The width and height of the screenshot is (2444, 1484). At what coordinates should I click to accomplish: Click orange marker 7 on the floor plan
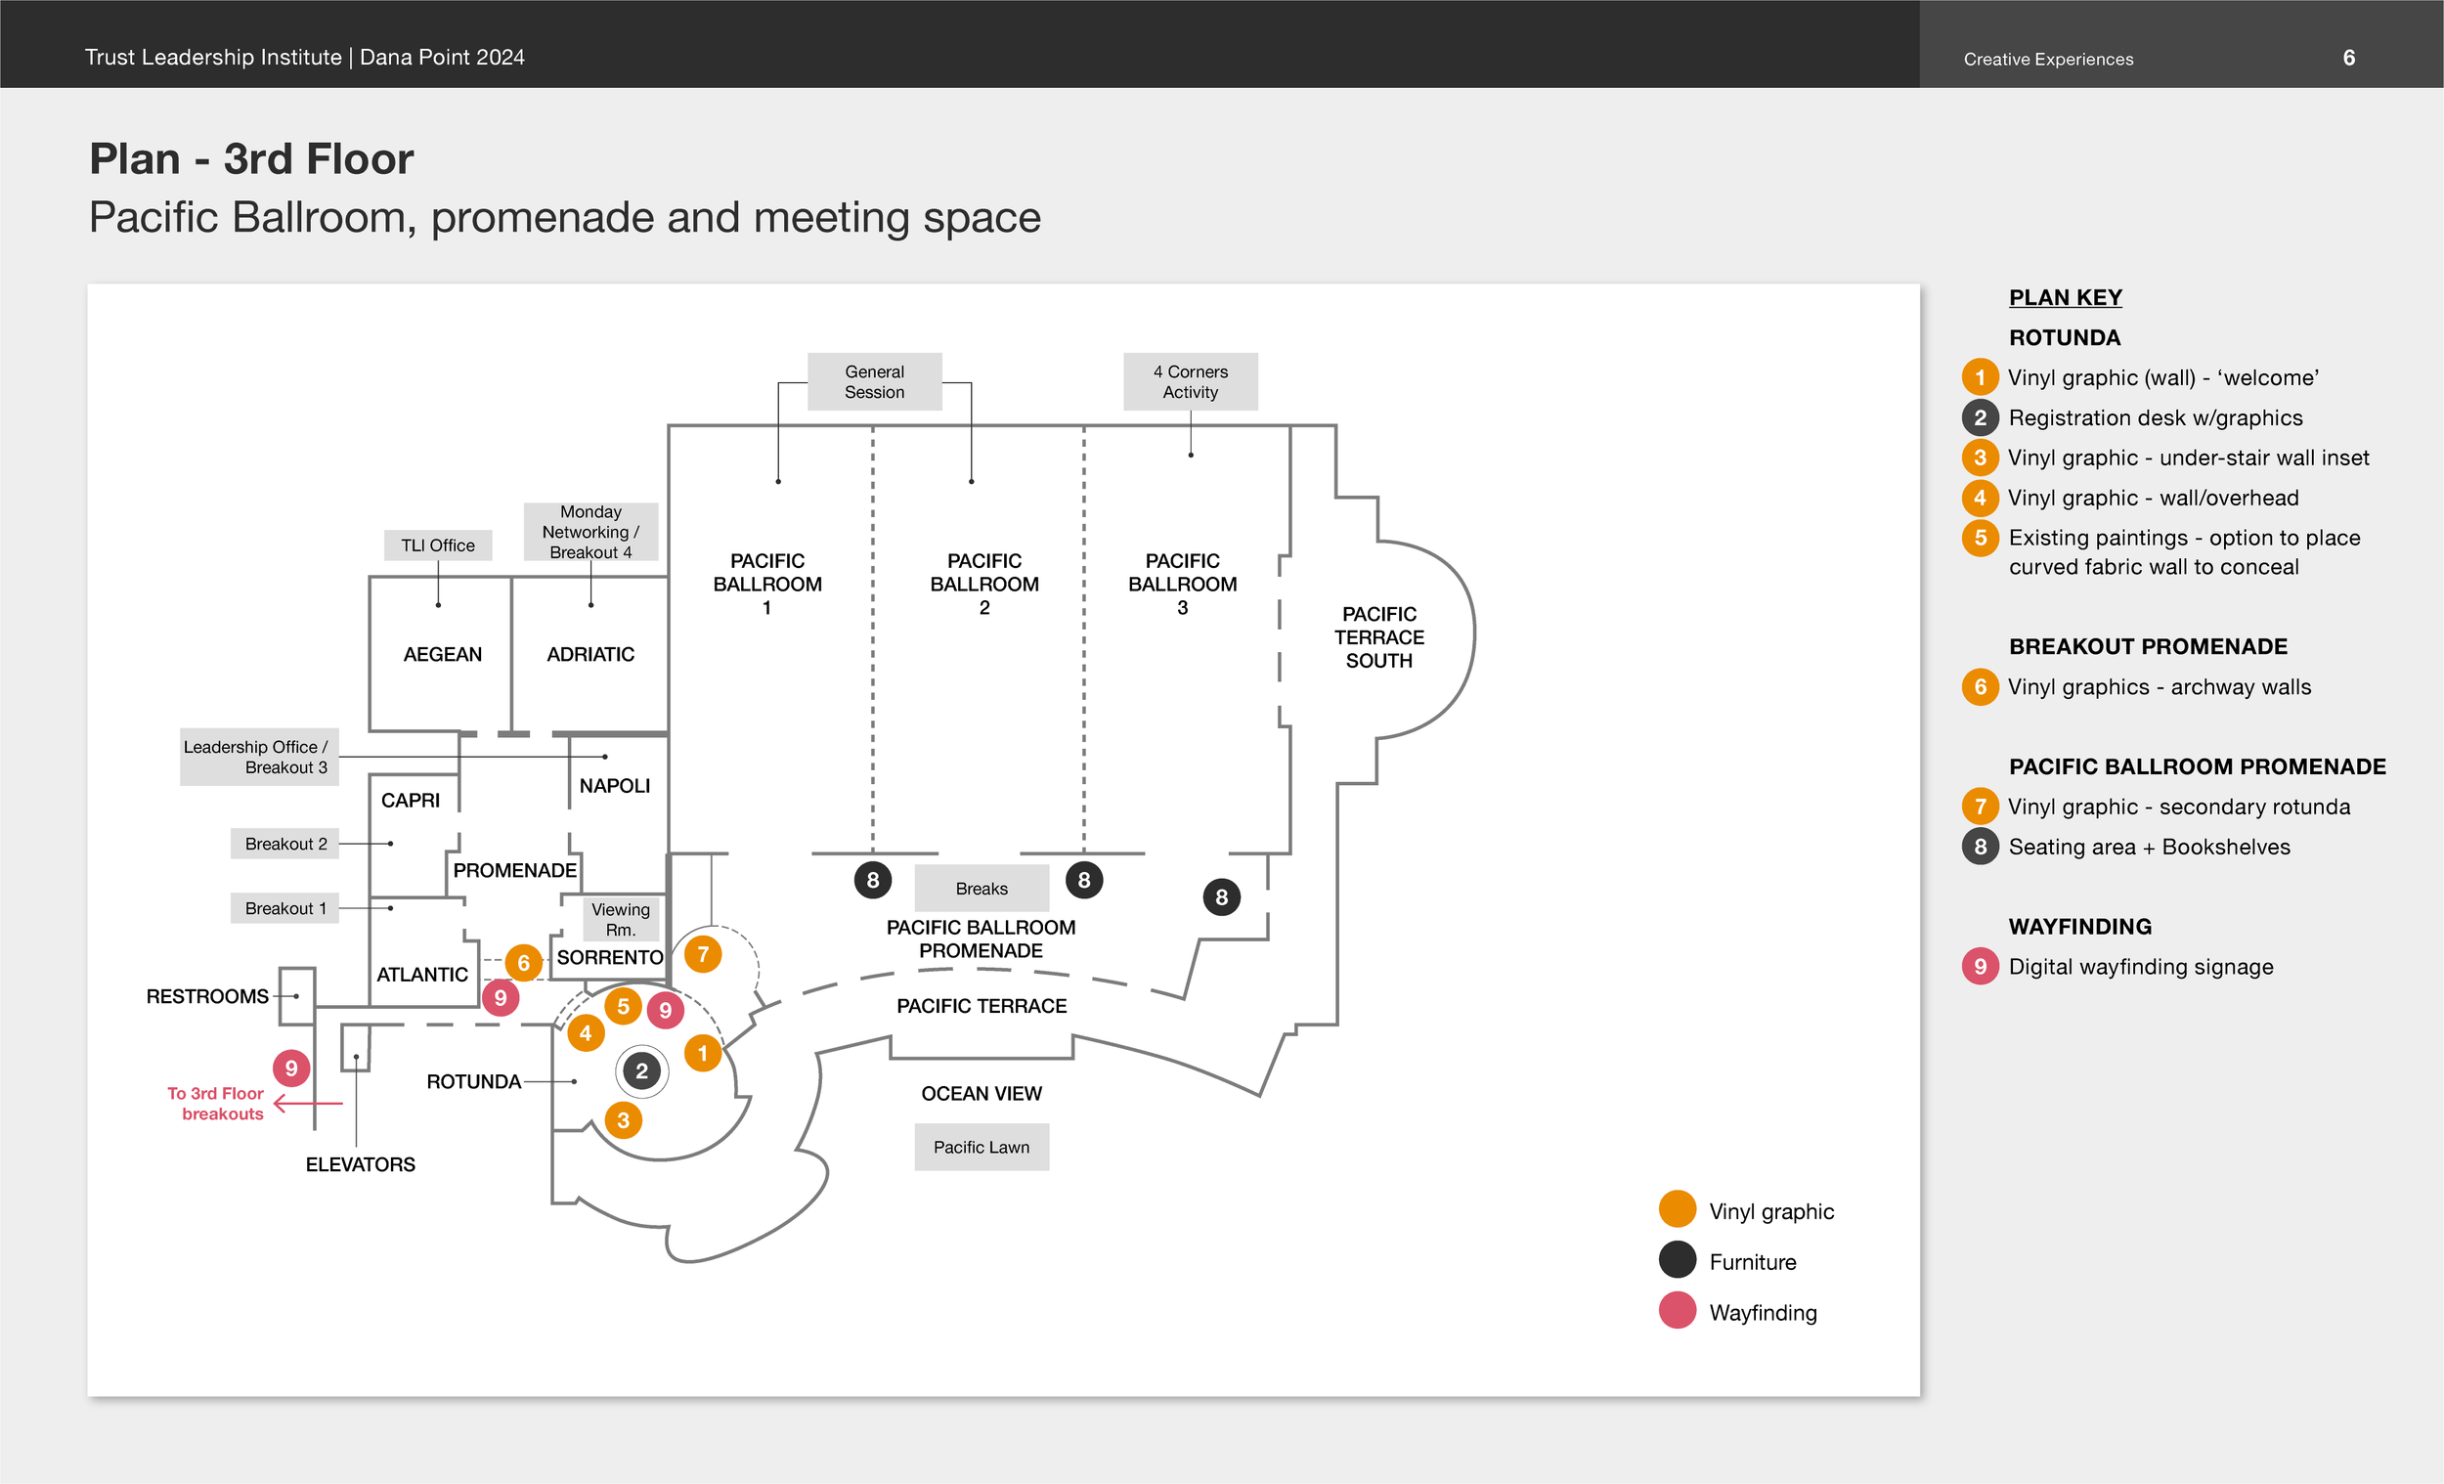(703, 954)
